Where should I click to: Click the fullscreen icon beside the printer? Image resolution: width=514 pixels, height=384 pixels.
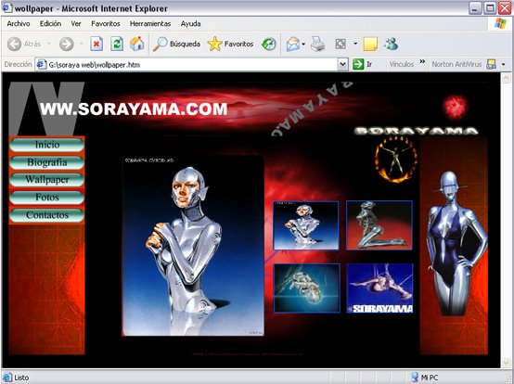point(341,44)
